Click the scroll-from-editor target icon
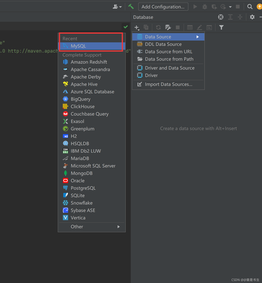The height and width of the screenshot is (283, 262). [221, 17]
